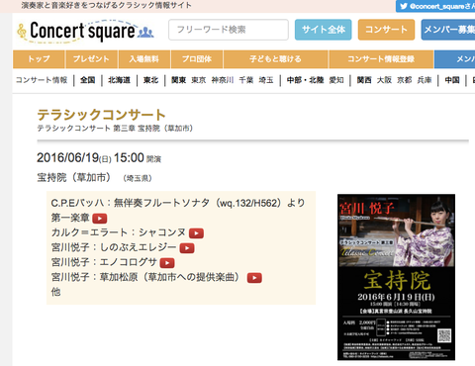The width and height of the screenshot is (475, 366).
Task: Select the 入場無料 tab
Action: pyautogui.click(x=144, y=59)
